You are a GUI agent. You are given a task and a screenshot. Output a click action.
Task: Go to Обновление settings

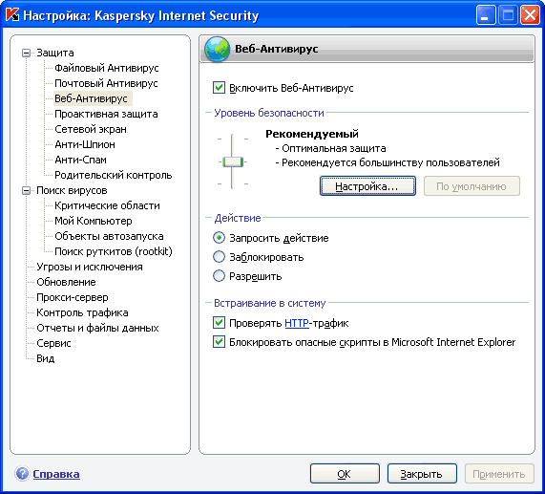[66, 282]
